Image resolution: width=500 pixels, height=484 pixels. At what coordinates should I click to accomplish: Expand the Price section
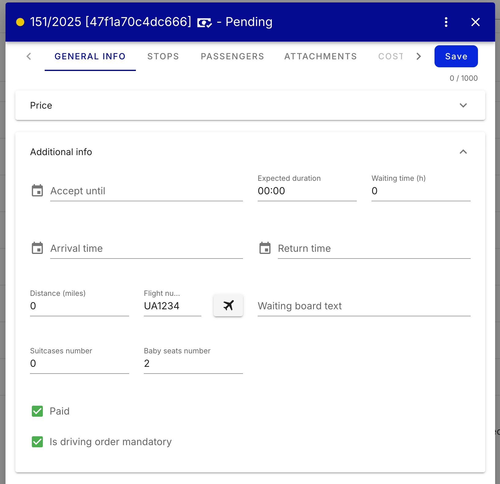(463, 105)
